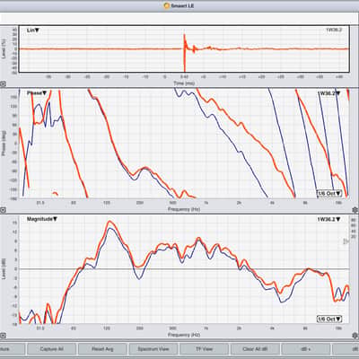Click the Time (ms) axis label
Viewport: 359px width, 359px height.
(184, 83)
